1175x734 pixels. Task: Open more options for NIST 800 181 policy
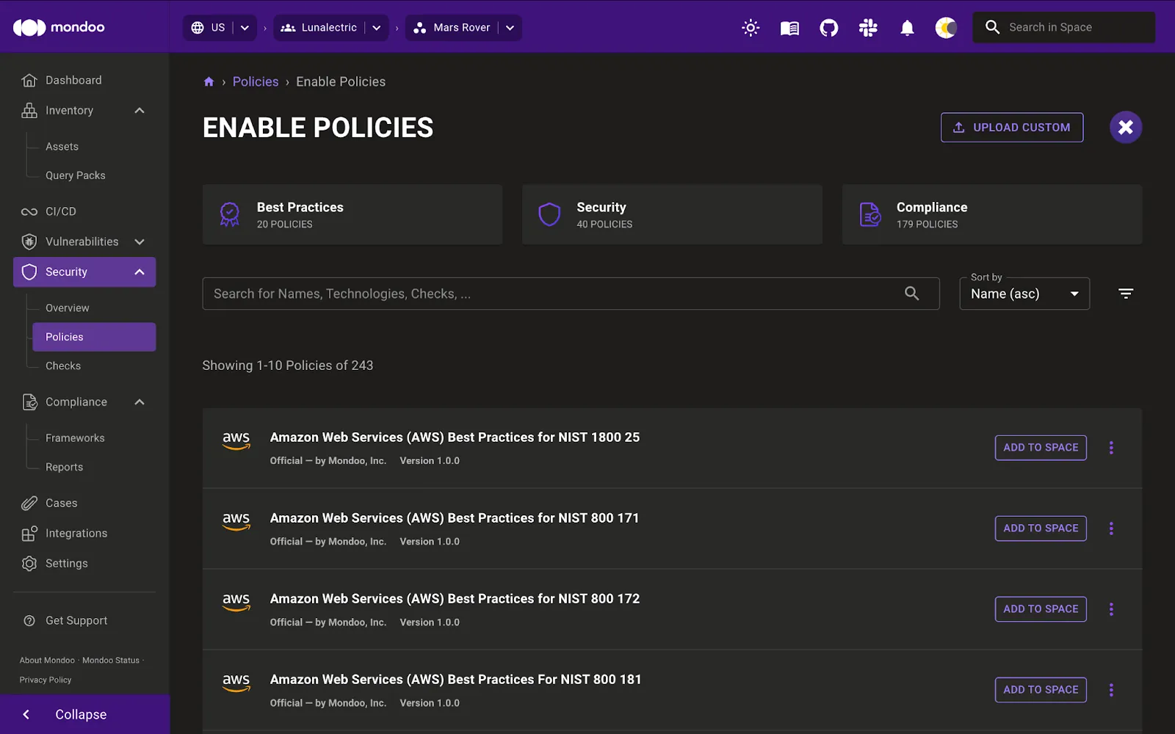1111,690
